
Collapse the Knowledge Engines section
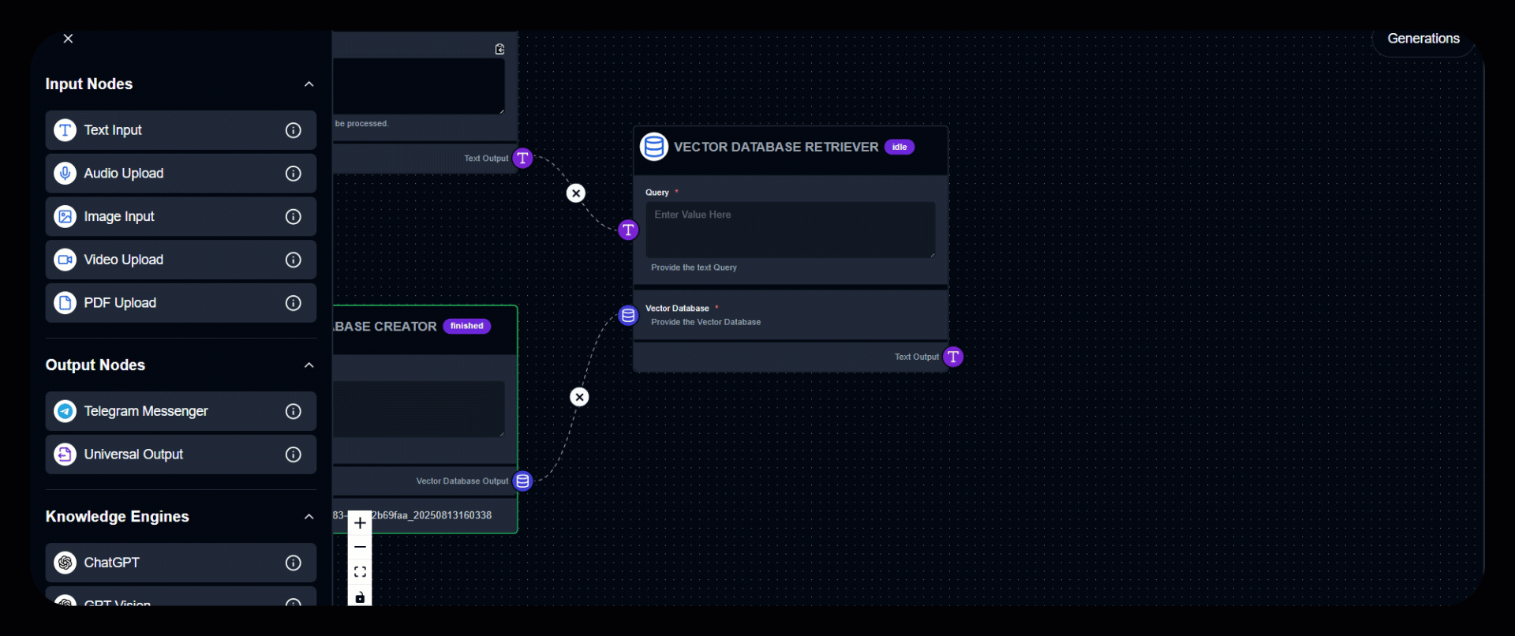click(309, 517)
